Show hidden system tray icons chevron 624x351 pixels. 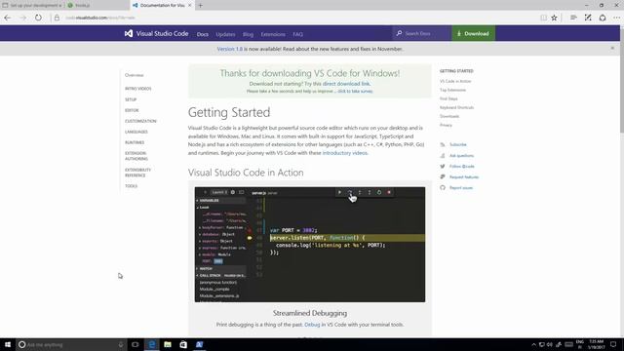[533, 344]
